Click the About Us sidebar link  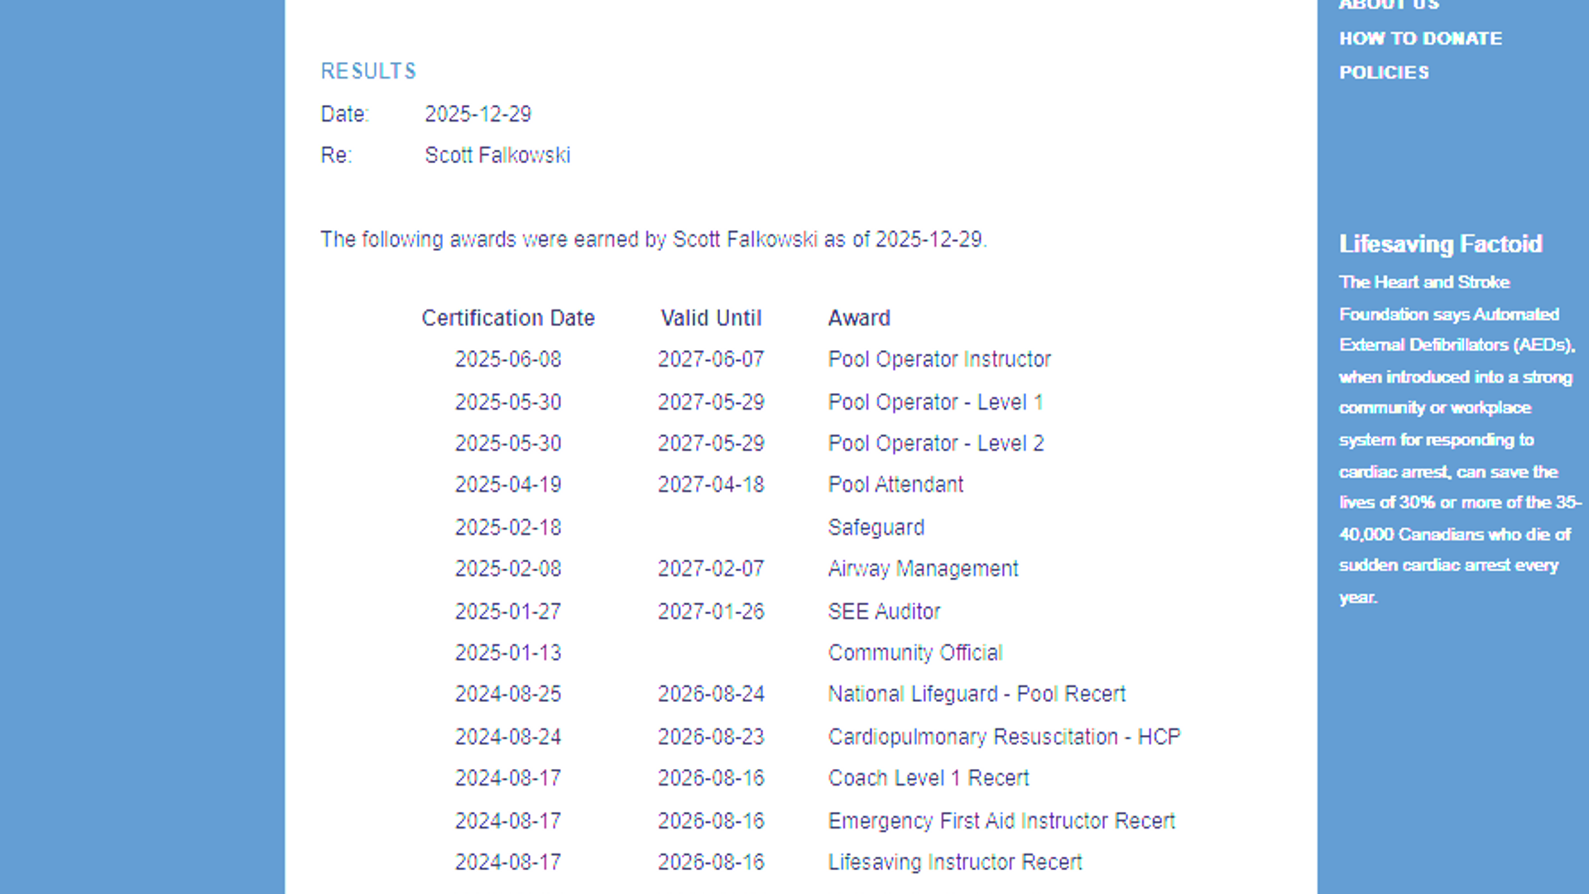pos(1389,5)
